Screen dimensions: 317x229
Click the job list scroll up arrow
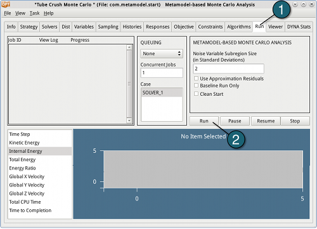point(129,48)
